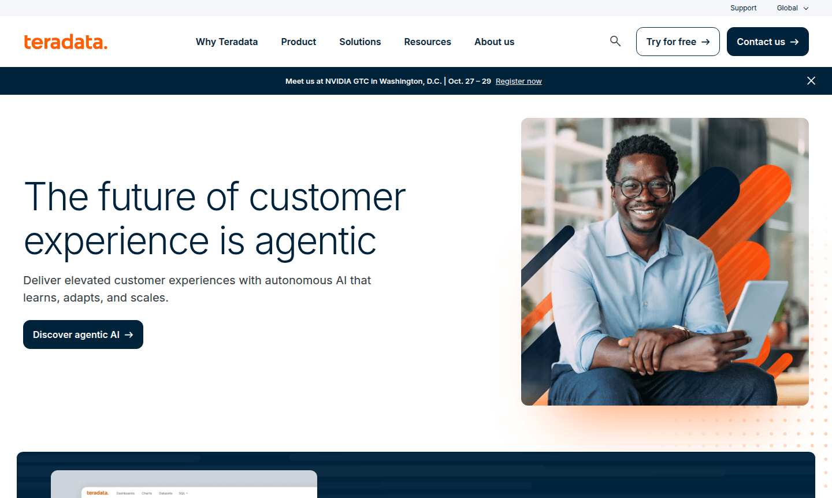The height and width of the screenshot is (498, 832).
Task: Open the Resources menu
Action: tap(428, 42)
